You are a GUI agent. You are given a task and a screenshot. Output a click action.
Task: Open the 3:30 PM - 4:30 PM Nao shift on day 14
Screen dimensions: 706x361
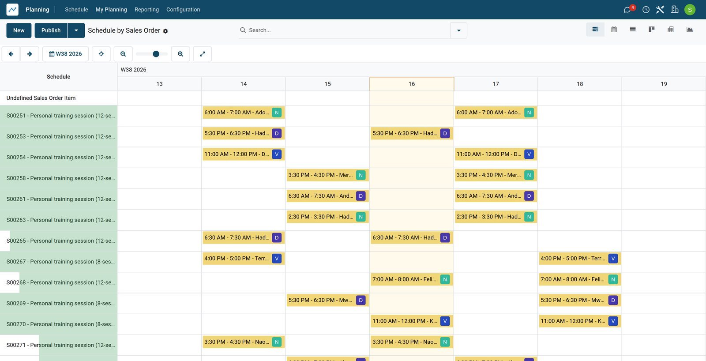(x=244, y=342)
